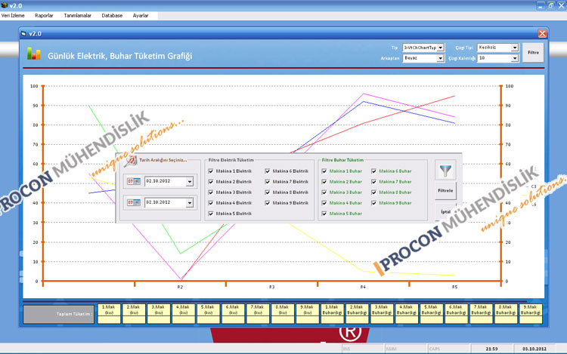This screenshot has height=354, width=567.
Task: Click the funnel filter icon
Action: [445, 171]
